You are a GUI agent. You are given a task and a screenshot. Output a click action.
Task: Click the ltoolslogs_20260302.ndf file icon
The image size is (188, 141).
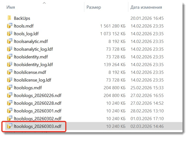[x=9, y=118]
